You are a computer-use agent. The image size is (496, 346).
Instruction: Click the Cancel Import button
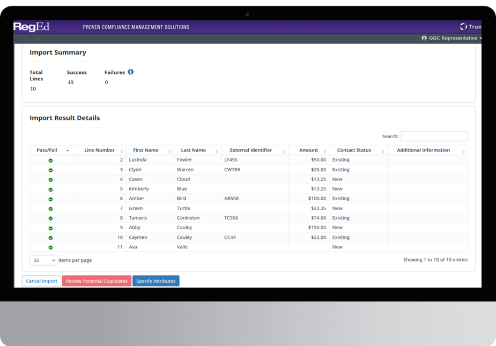41,281
